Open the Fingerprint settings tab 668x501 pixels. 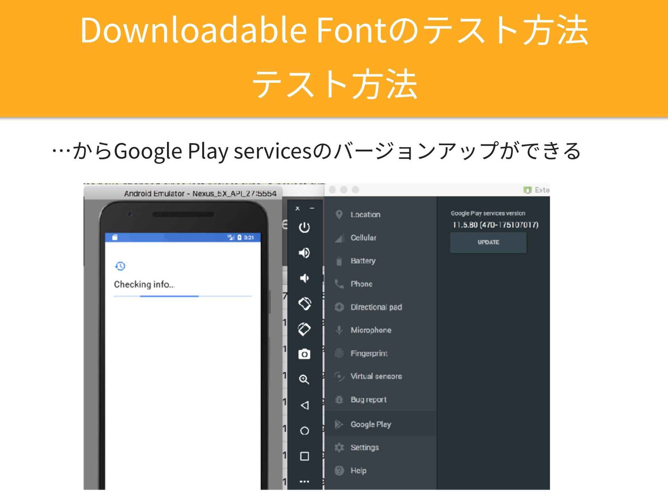pyautogui.click(x=380, y=353)
